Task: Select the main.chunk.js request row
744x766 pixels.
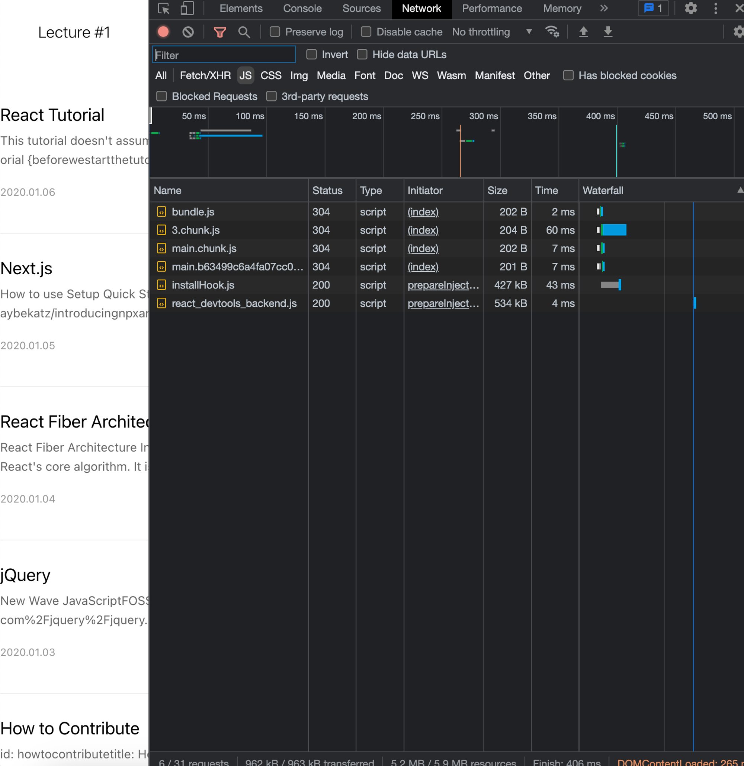Action: pyautogui.click(x=447, y=248)
